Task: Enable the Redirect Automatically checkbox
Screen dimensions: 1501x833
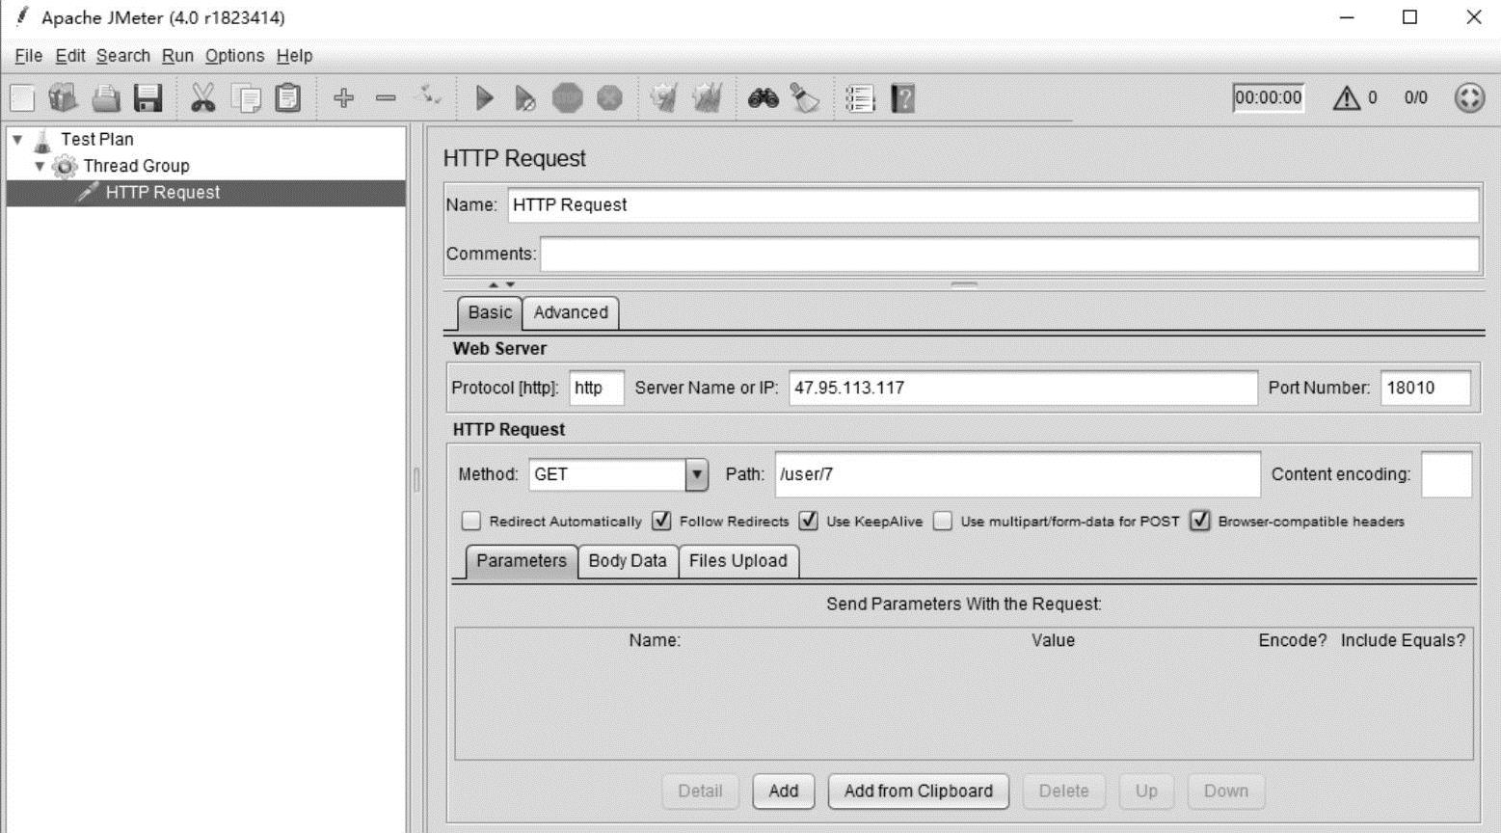Action: point(470,522)
